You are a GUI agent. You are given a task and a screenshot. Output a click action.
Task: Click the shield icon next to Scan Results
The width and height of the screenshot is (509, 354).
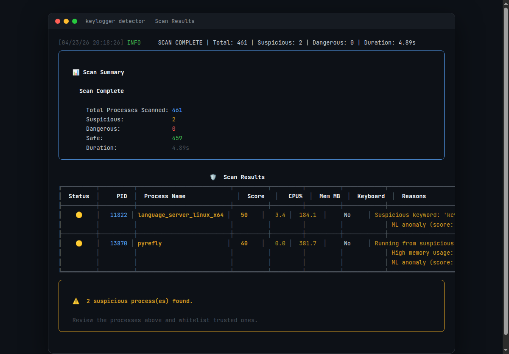pos(213,177)
